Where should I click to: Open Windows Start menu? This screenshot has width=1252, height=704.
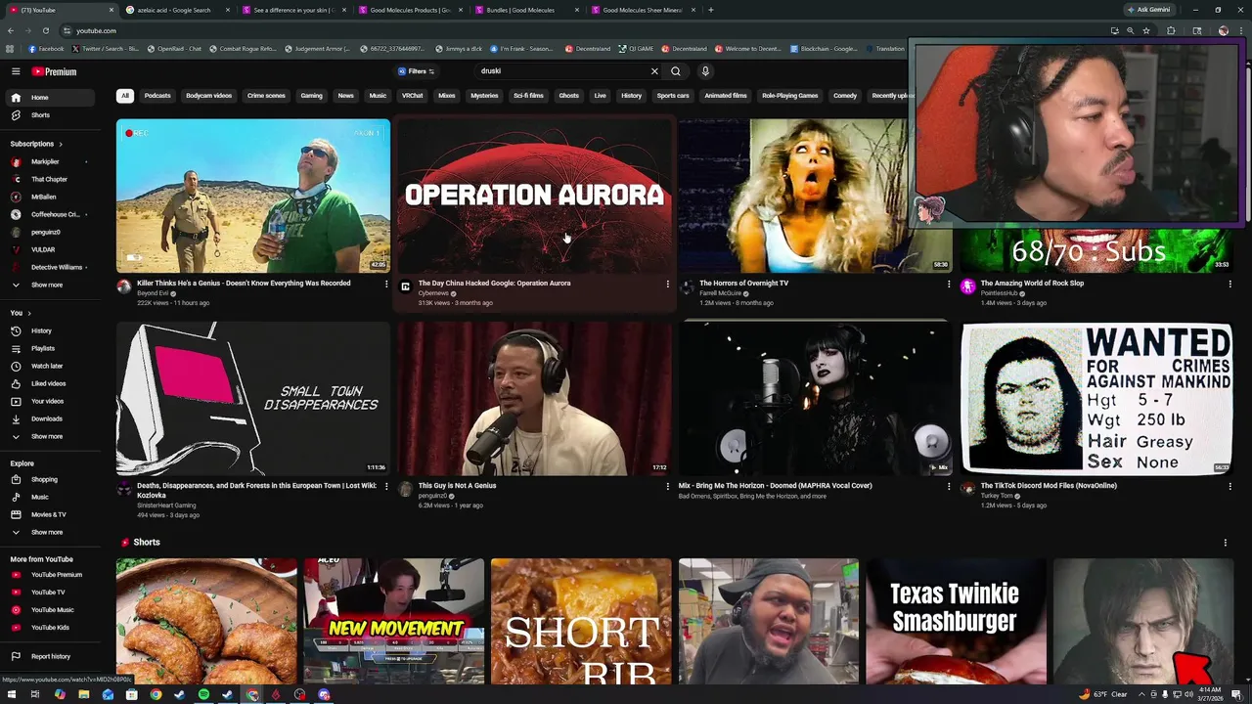[10, 695]
